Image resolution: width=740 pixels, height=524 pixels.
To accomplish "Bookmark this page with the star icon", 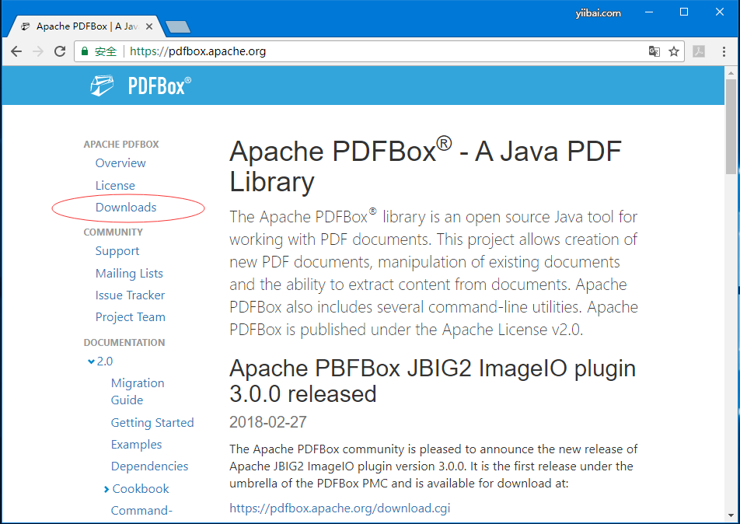I will tap(674, 51).
